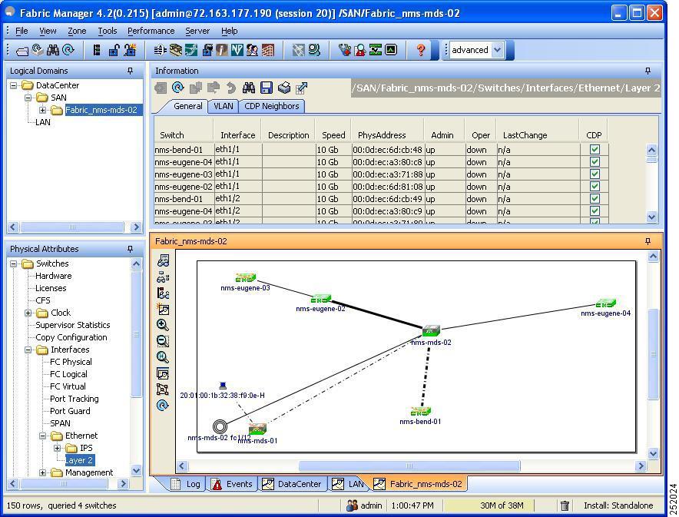Click the binoculars find icon in Information toolbar

click(x=249, y=88)
